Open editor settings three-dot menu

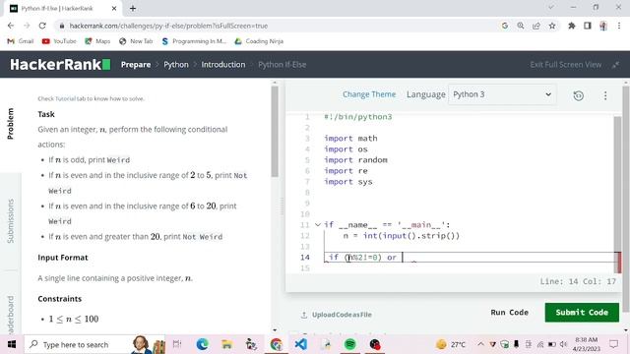point(605,95)
